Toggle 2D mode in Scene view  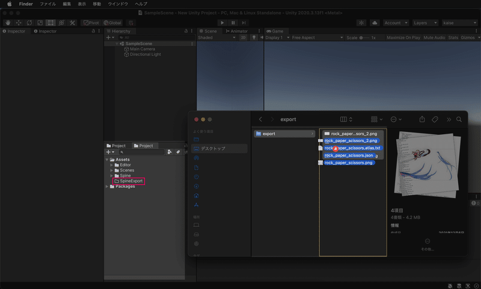(244, 37)
